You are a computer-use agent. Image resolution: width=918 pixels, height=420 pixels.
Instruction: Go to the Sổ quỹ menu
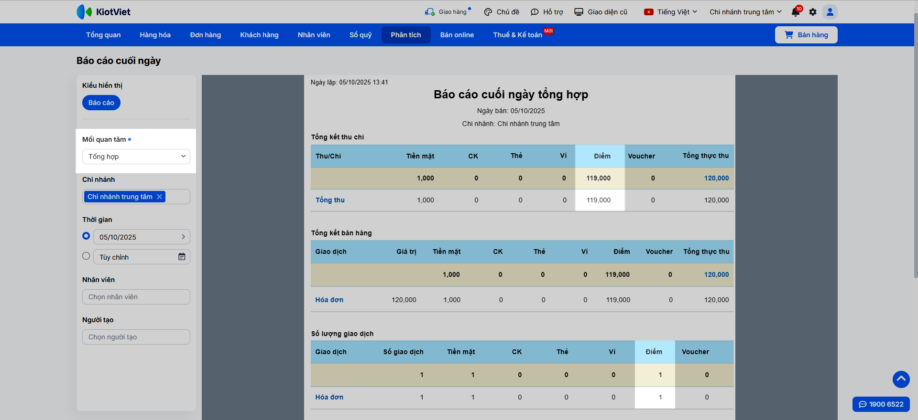pyautogui.click(x=360, y=35)
